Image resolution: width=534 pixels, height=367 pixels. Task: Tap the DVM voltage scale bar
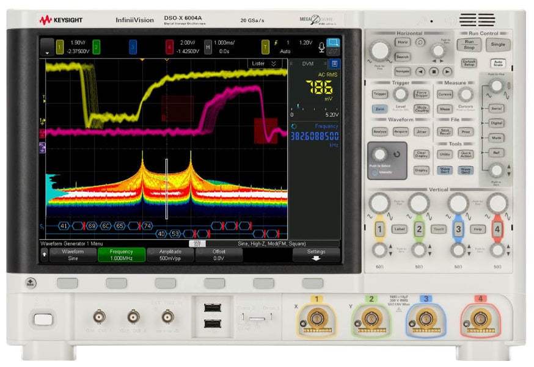[314, 107]
